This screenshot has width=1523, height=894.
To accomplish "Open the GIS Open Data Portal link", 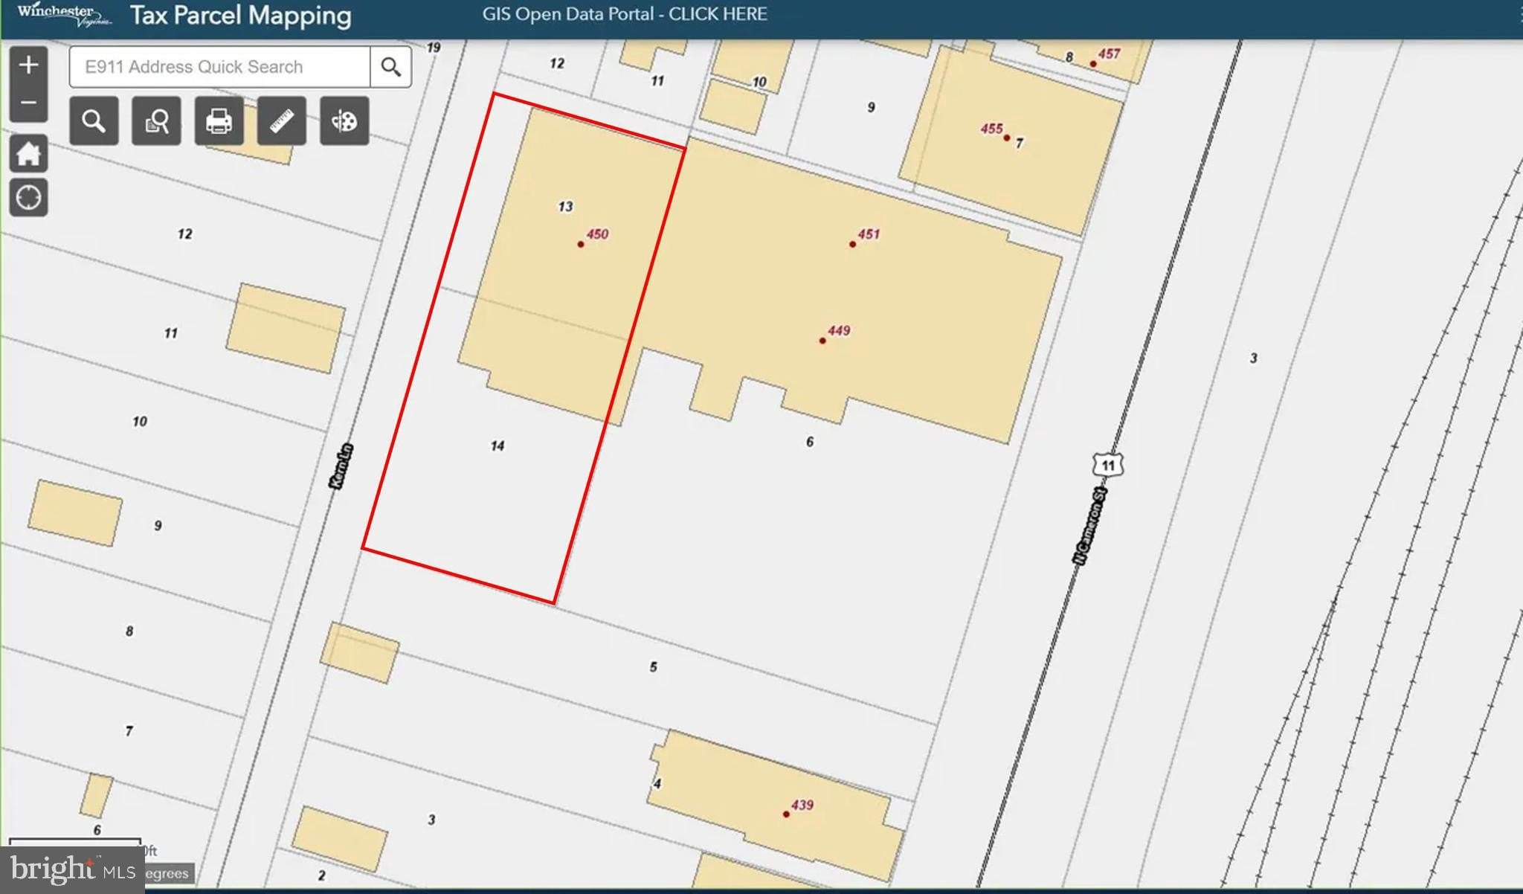I will 624,14.
